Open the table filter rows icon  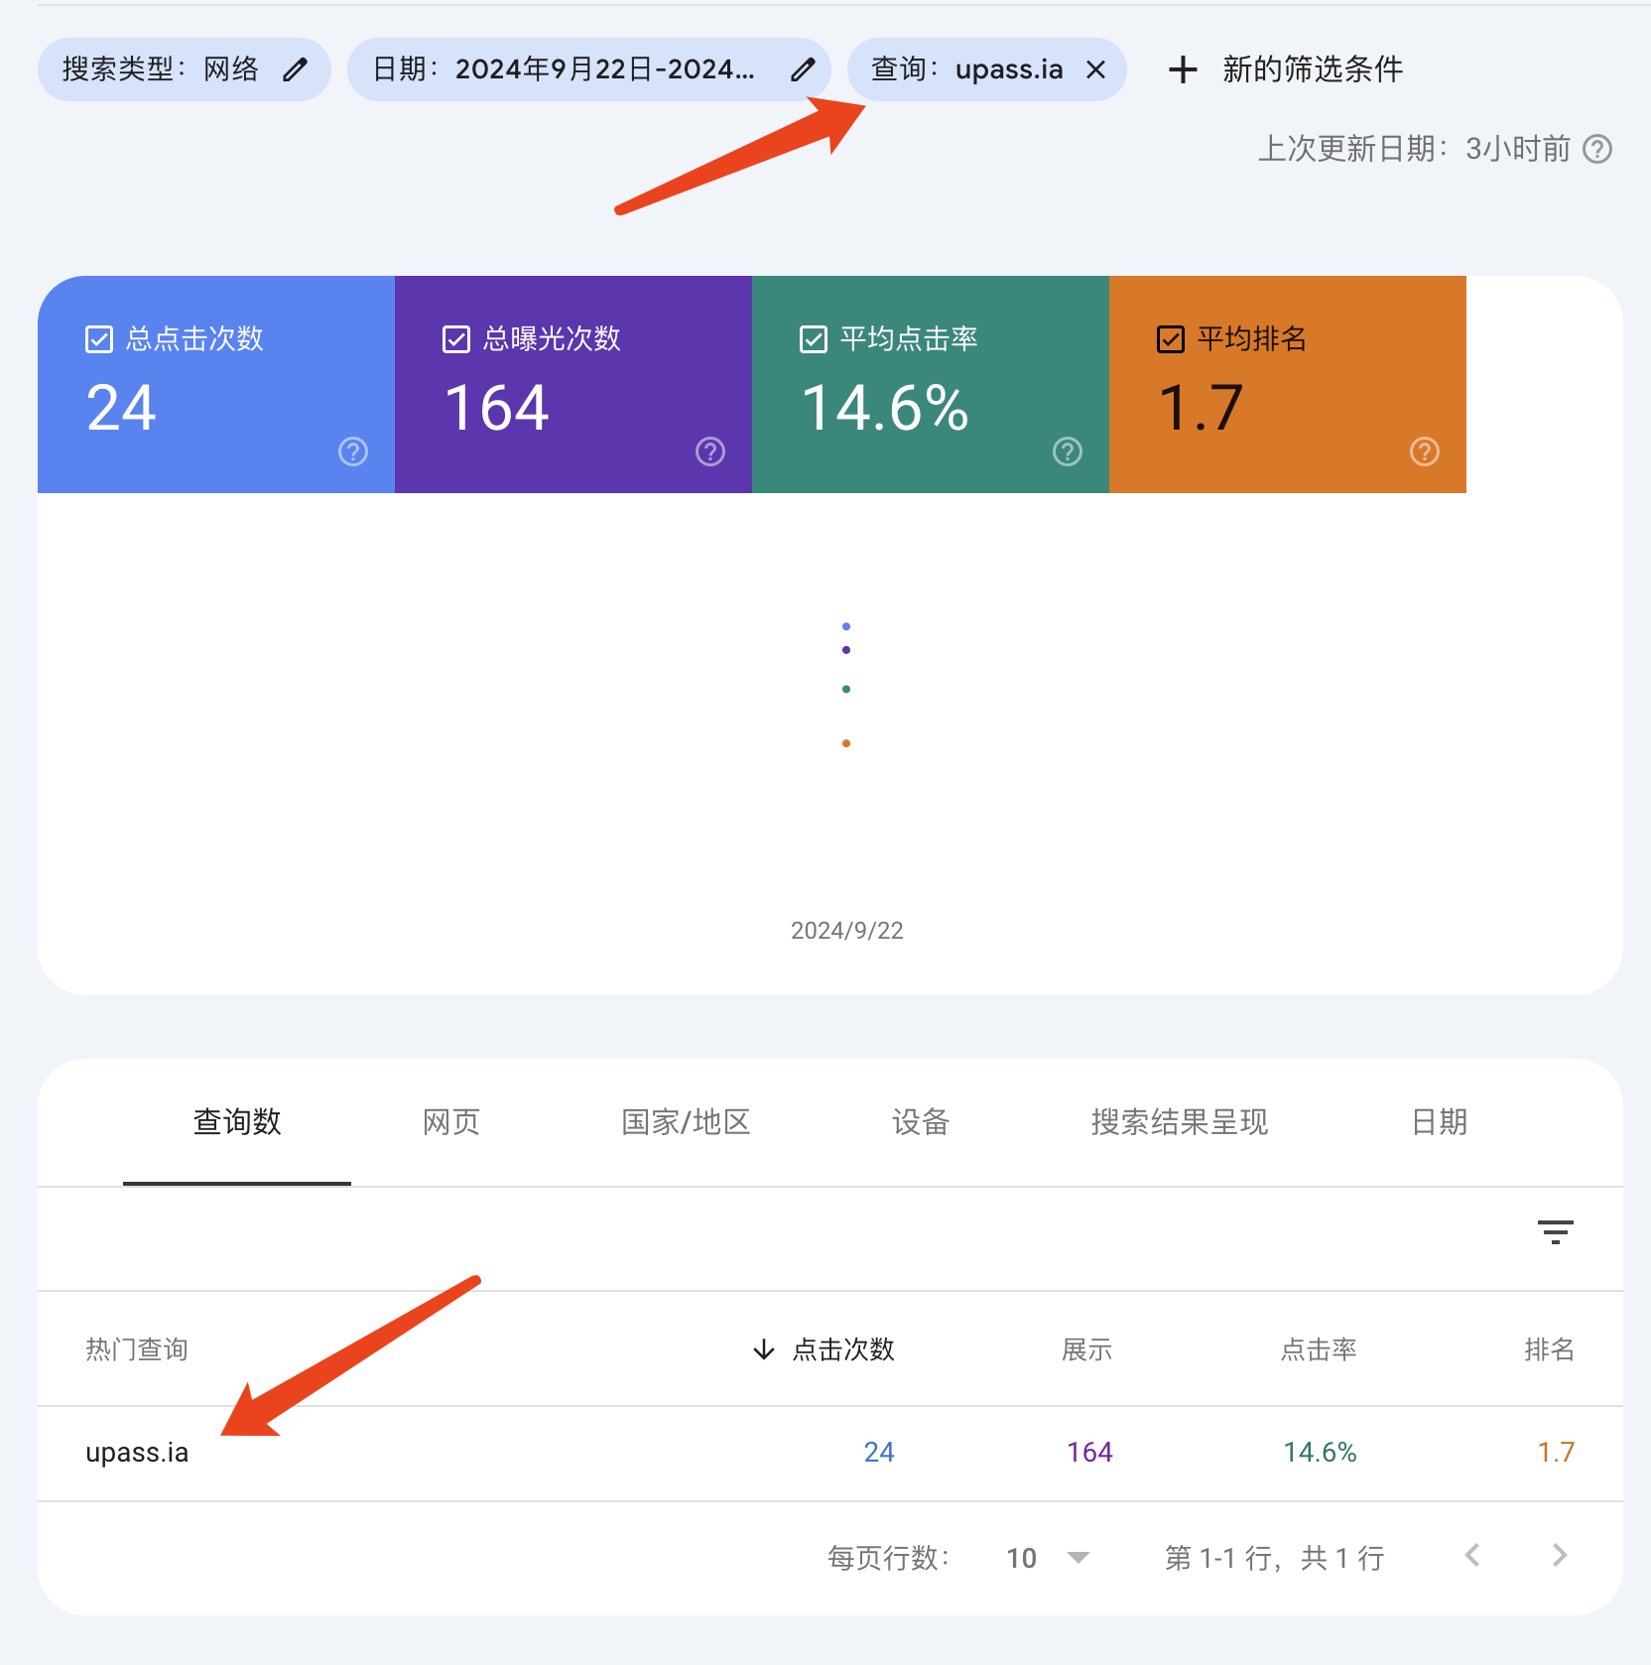tap(1556, 1232)
